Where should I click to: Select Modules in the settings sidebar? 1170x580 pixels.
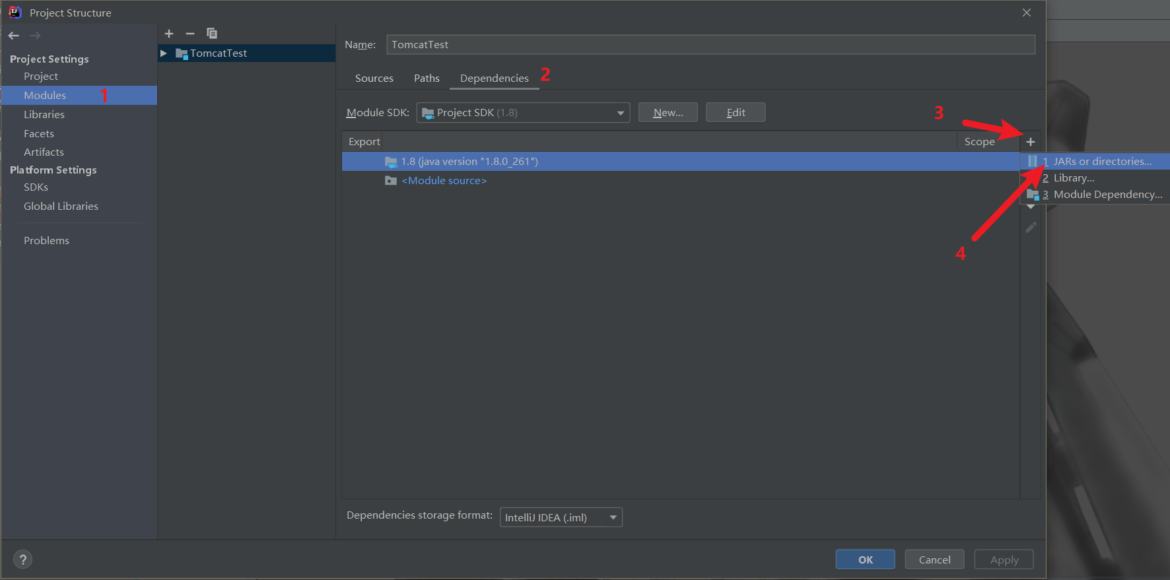click(79, 96)
